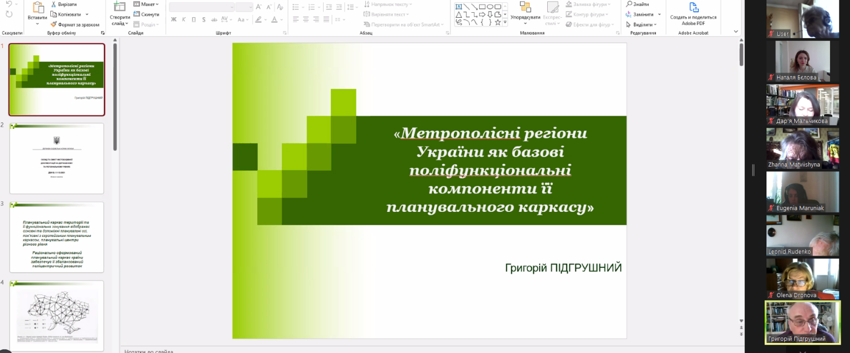This screenshot has height=353, width=850.
Task: Toggle bold formatting (Ж)
Action: point(174,19)
